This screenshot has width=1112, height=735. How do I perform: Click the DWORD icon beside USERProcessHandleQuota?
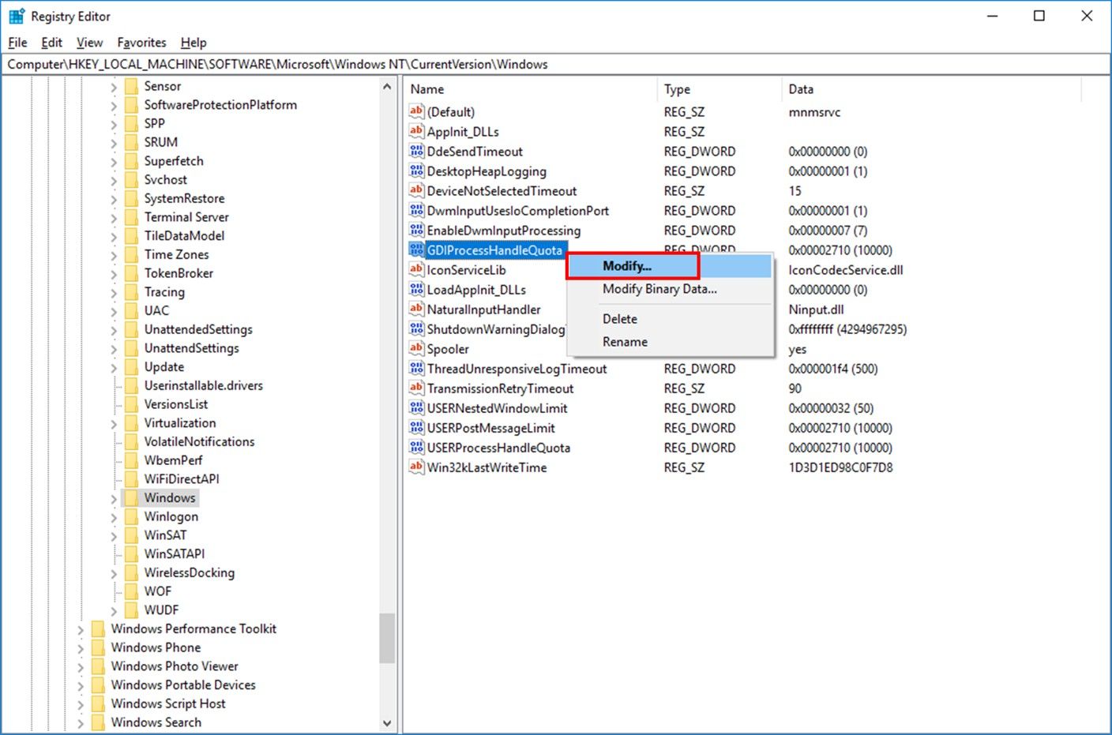pos(416,447)
